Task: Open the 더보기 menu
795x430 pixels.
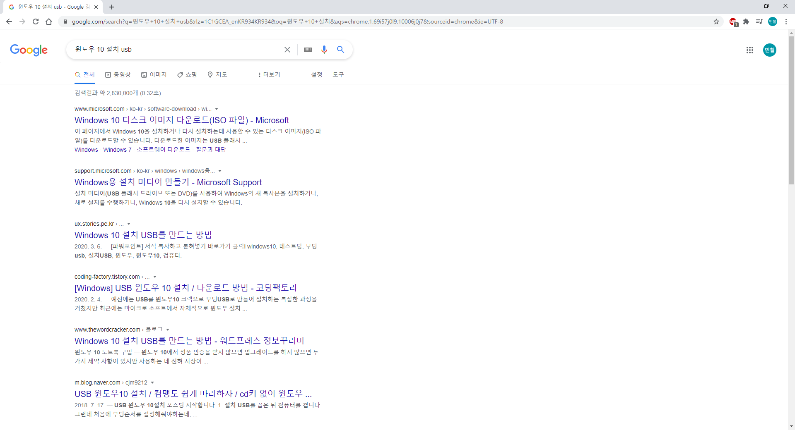Action: (x=269, y=75)
